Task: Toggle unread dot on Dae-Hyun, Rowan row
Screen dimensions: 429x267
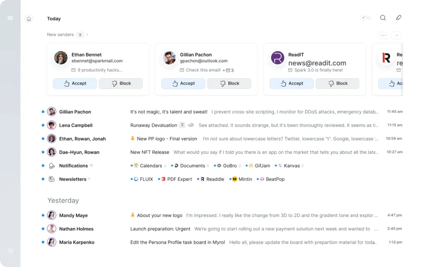Action: coord(43,152)
